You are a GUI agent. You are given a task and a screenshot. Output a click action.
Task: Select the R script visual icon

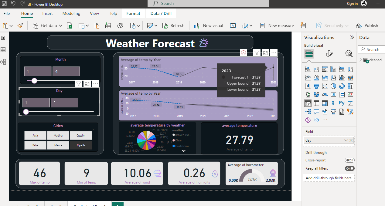333,103
